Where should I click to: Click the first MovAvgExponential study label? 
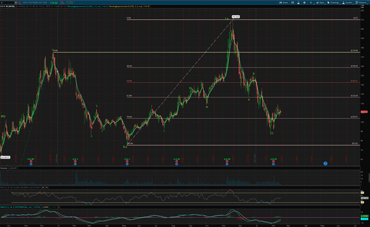pos(84,6)
